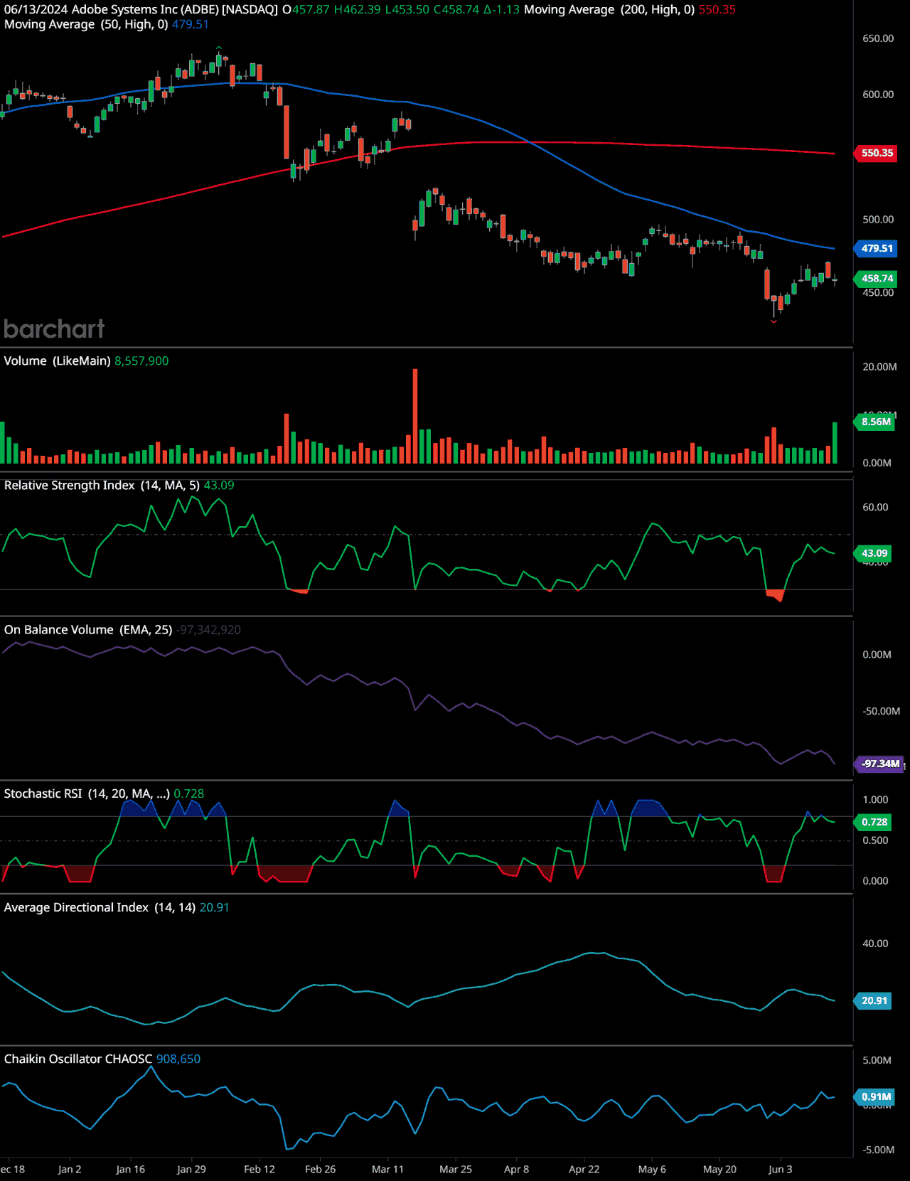The width and height of the screenshot is (910, 1181).
Task: Click the 60.00 RSI axis label
Action: pyautogui.click(x=875, y=508)
